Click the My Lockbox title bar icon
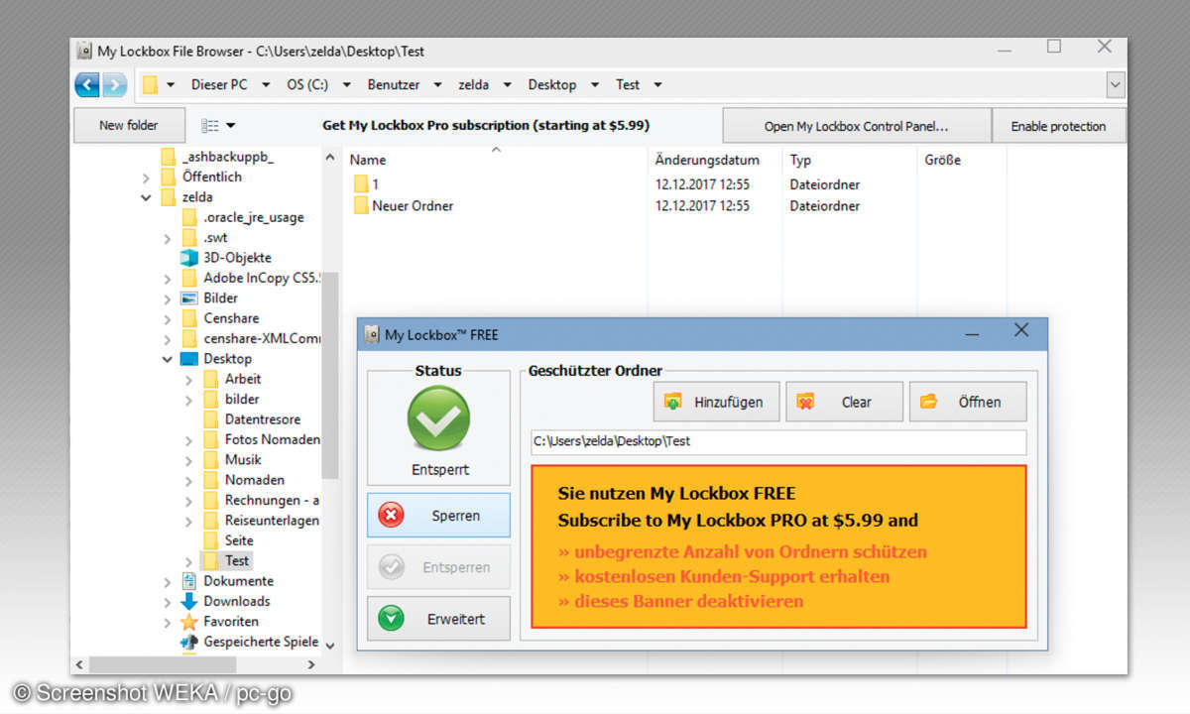Viewport: 1190px width, 714px height. 373,335
